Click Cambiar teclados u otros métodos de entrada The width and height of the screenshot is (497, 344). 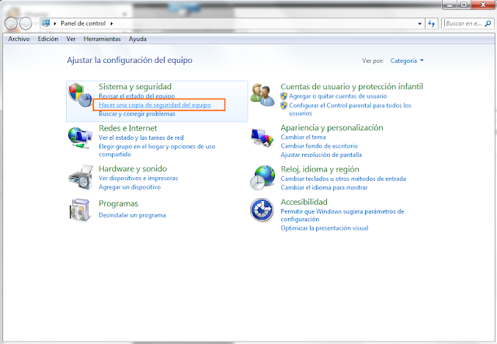point(343,179)
